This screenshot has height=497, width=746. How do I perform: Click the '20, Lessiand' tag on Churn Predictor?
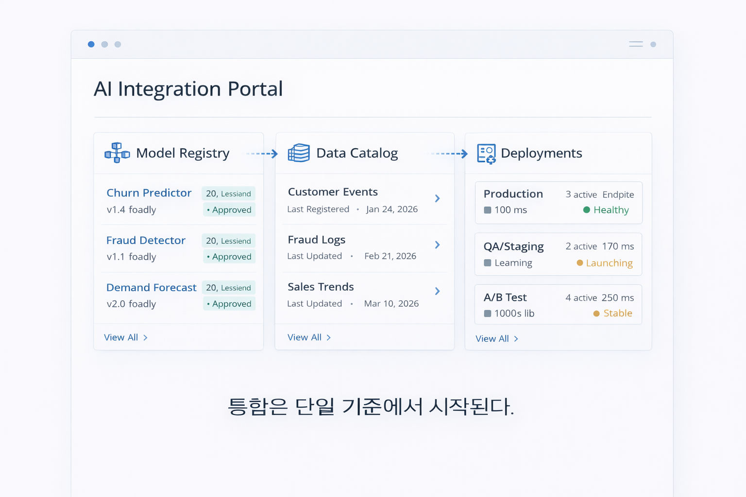[x=229, y=194]
